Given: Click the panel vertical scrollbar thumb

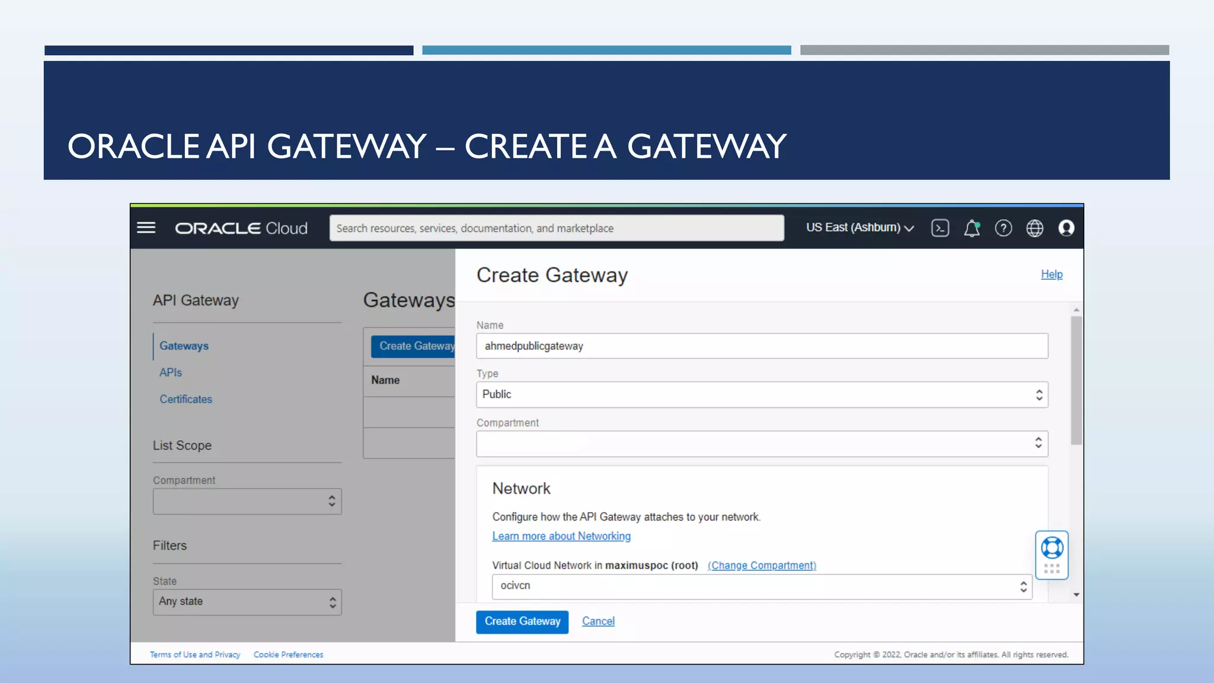Looking at the screenshot, I should [1076, 381].
